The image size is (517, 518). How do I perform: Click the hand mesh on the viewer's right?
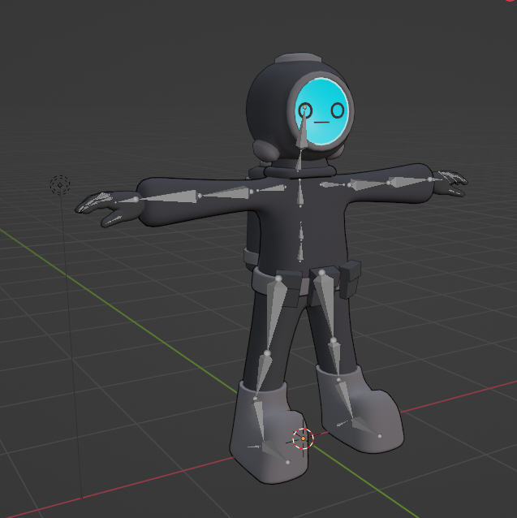pos(450,183)
